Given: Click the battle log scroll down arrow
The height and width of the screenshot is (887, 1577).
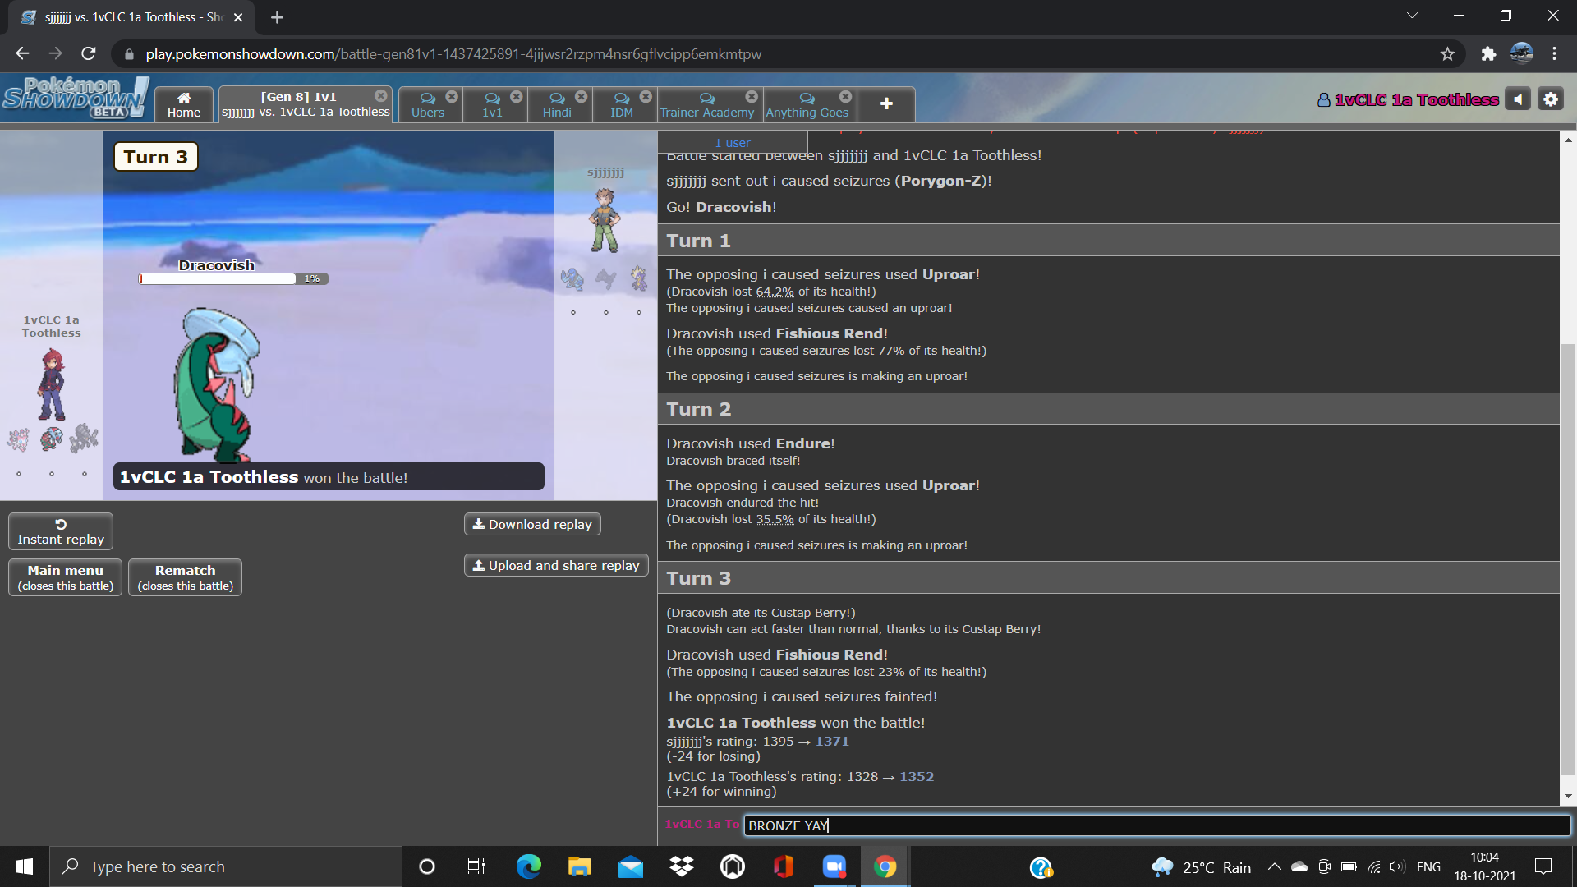Looking at the screenshot, I should pos(1568,796).
